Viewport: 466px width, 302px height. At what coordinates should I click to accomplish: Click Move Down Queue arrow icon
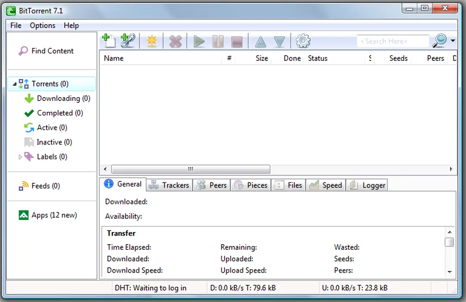pyautogui.click(x=280, y=42)
